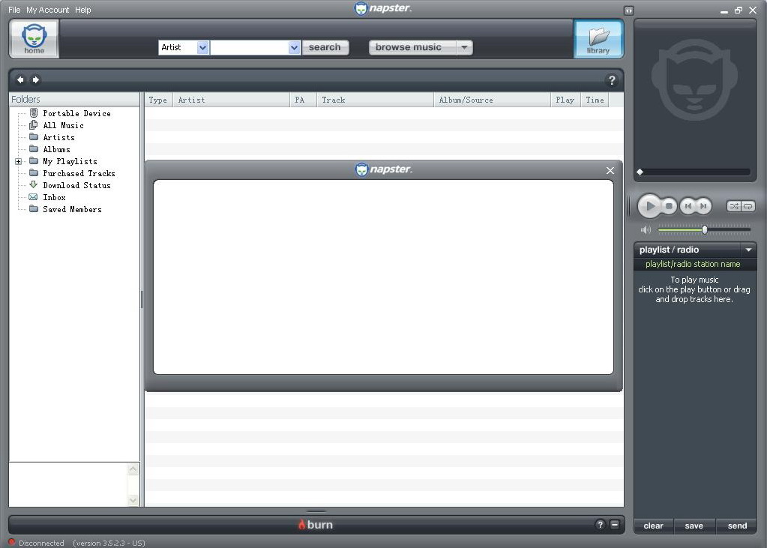Sort by Album/Source column
Viewport: 767px width, 548px height.
coord(492,100)
